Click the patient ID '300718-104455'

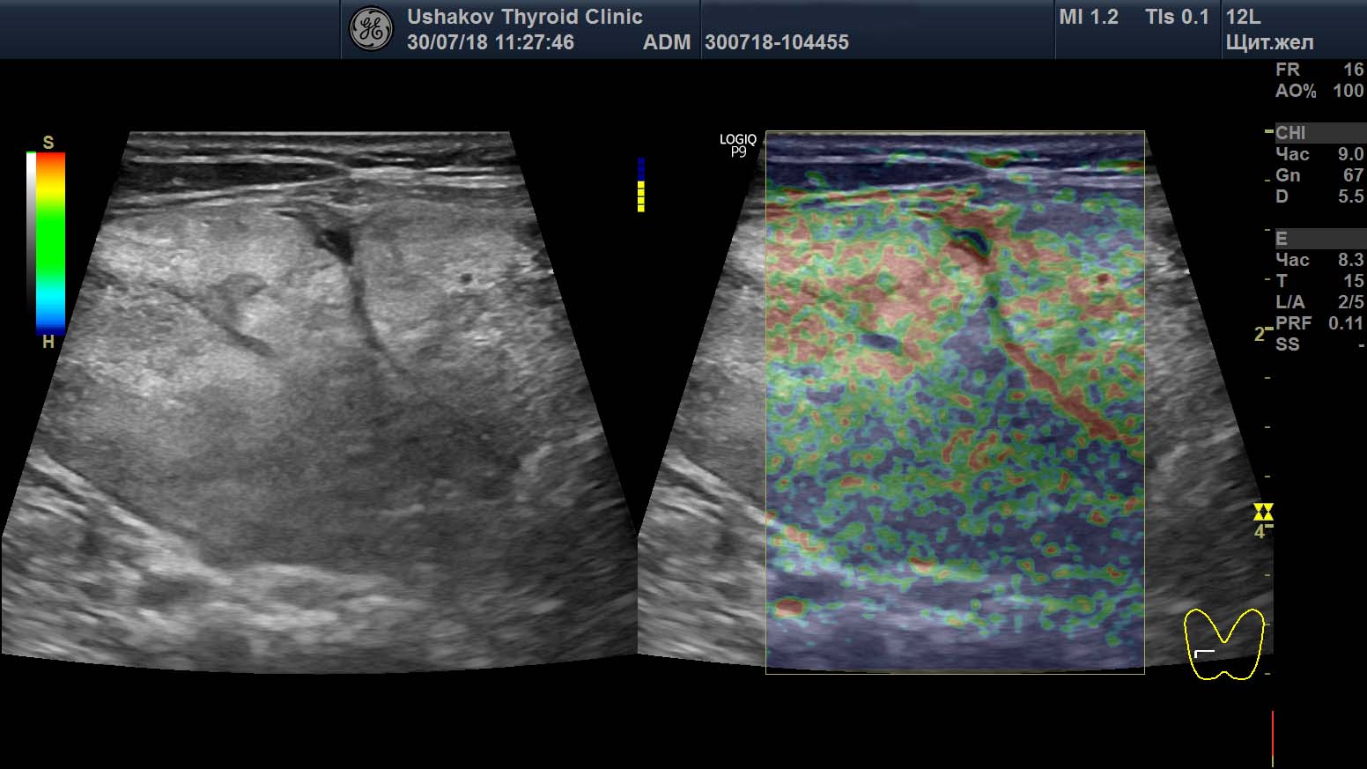777,42
